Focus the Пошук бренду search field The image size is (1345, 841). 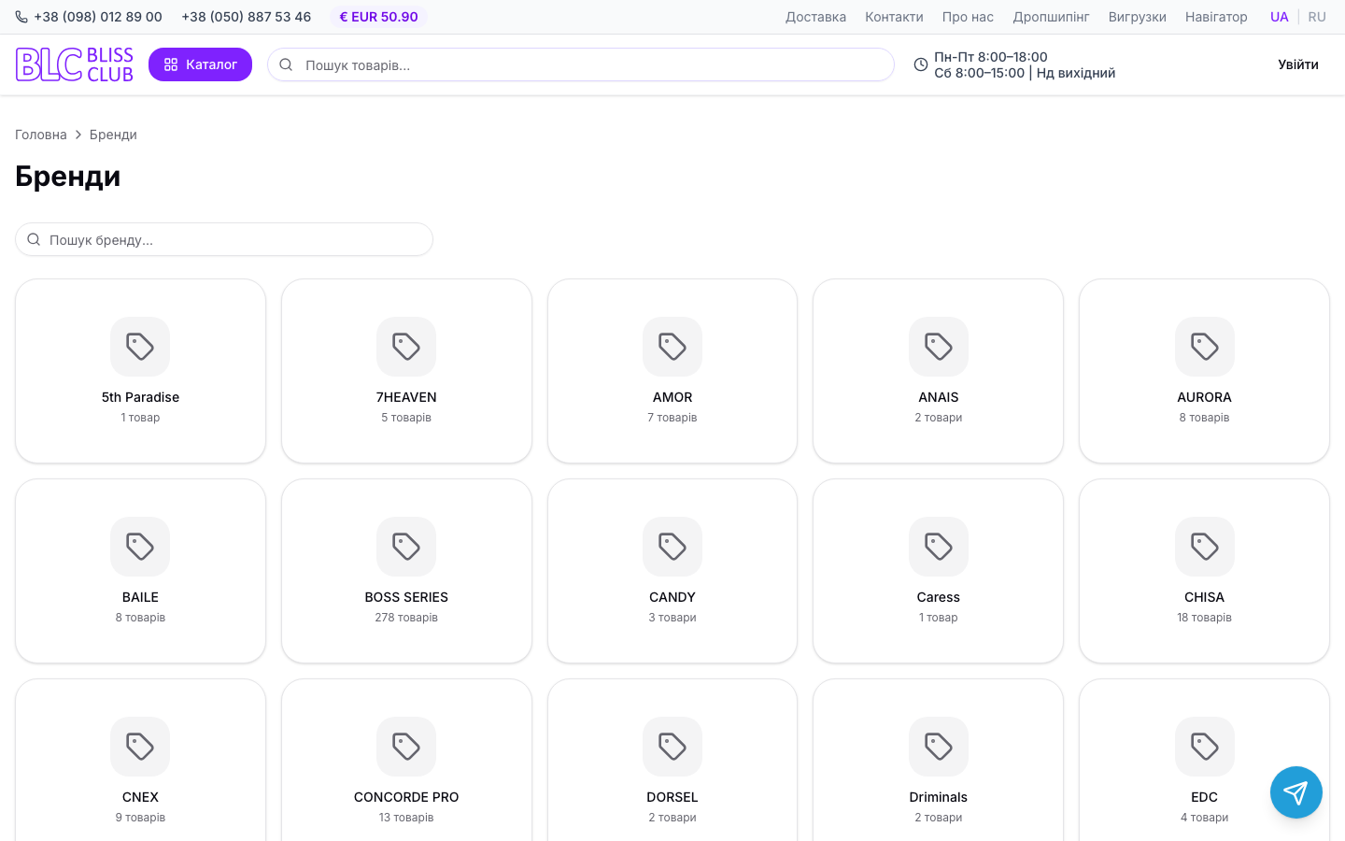(224, 239)
